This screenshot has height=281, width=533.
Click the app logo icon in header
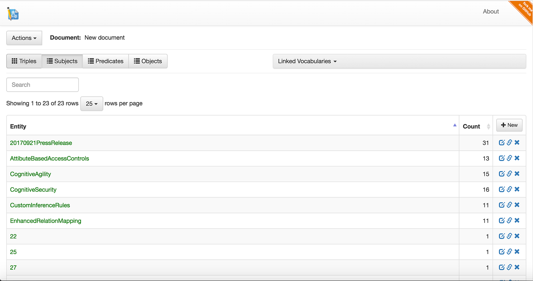click(x=13, y=14)
